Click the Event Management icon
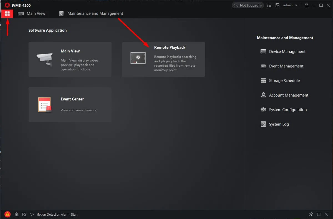Screen dimensions: 333x219 263,66
